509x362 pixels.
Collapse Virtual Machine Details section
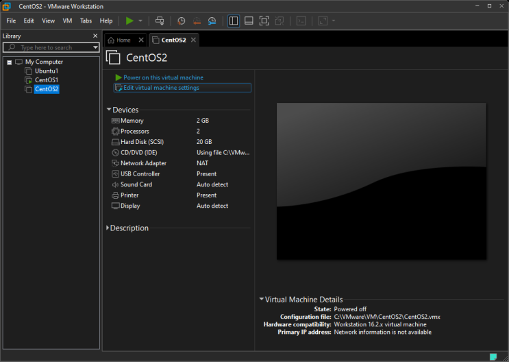click(261, 299)
